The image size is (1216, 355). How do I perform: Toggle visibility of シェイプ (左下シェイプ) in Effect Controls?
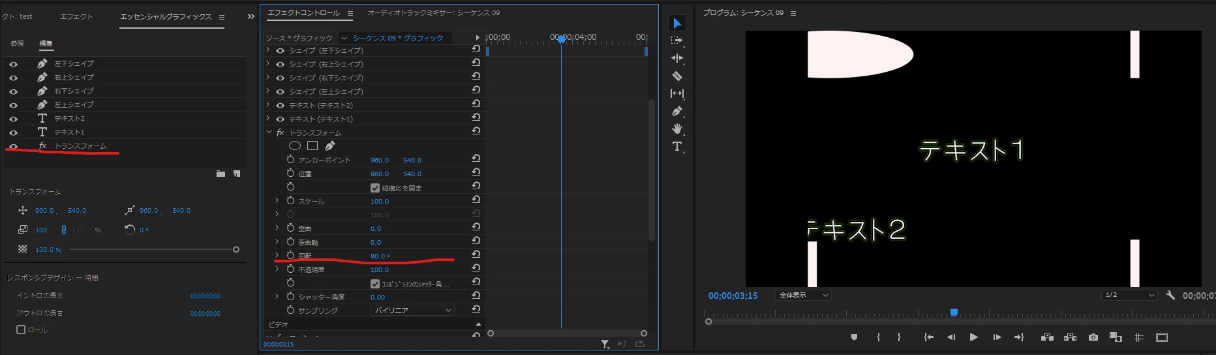280,50
